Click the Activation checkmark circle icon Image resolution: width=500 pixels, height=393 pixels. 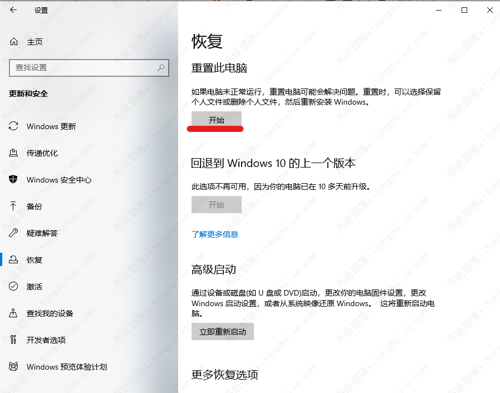pos(14,286)
